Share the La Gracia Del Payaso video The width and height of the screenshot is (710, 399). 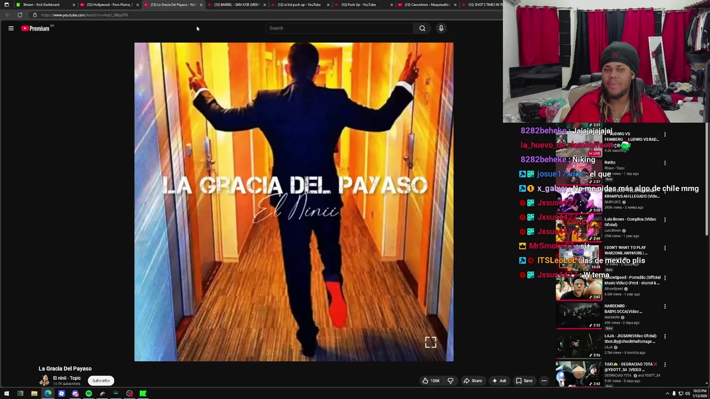pyautogui.click(x=473, y=381)
